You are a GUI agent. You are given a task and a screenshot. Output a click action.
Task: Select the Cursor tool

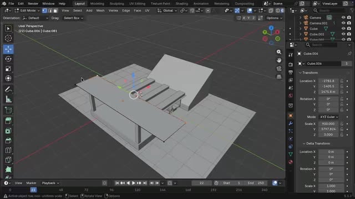click(8, 38)
